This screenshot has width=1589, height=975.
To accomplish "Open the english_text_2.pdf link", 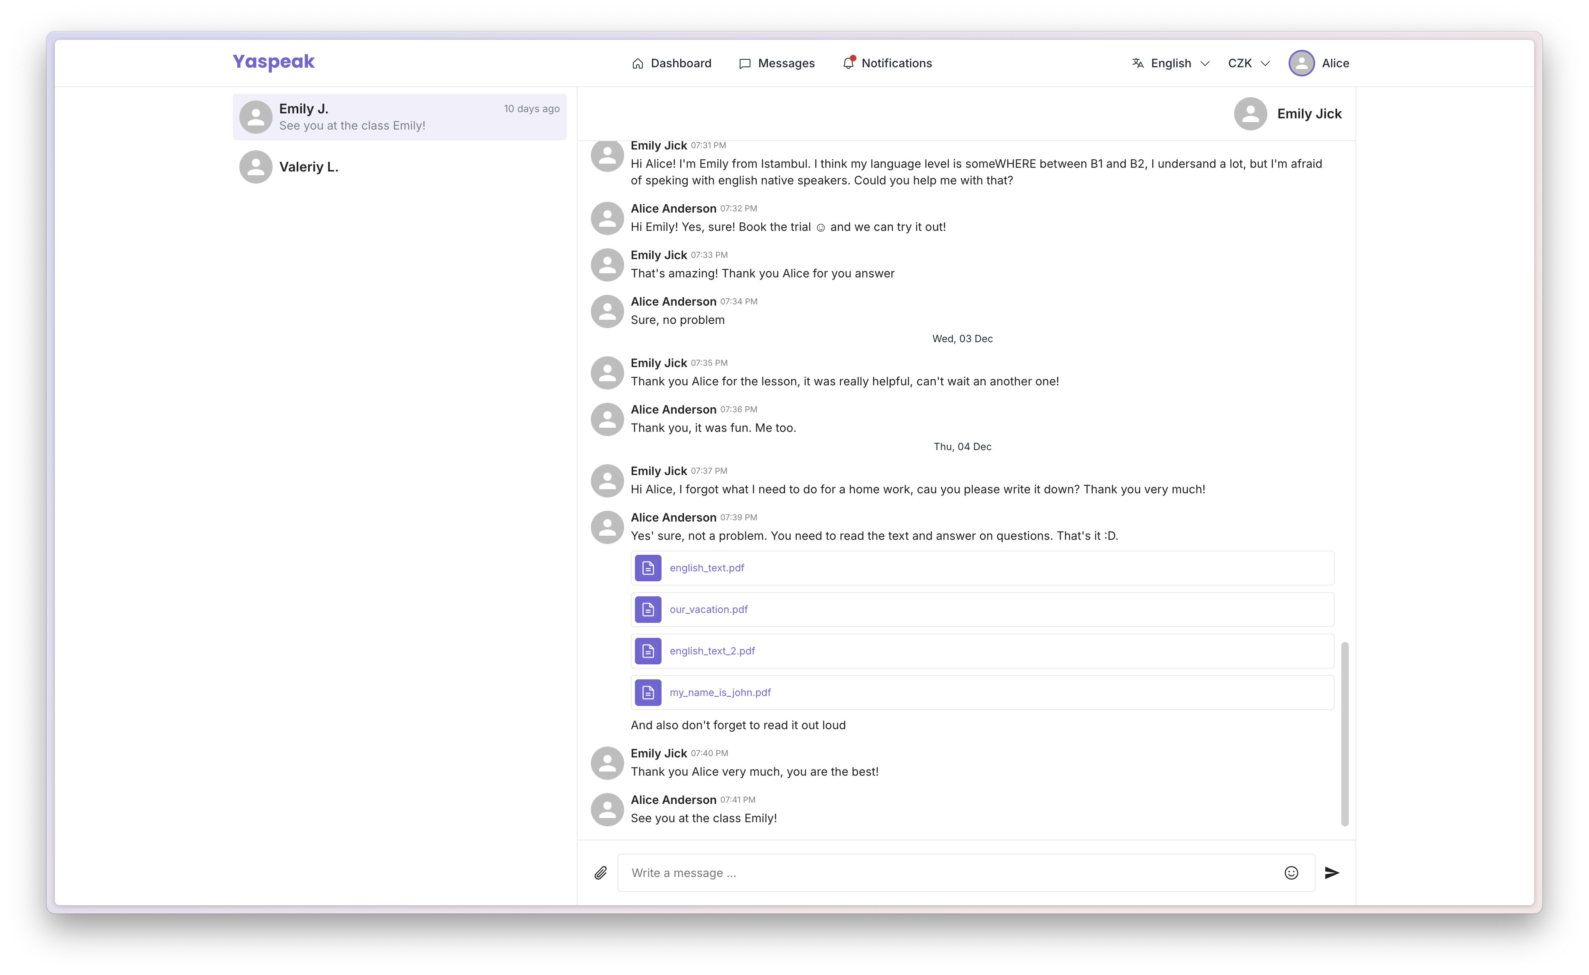I will coord(711,651).
